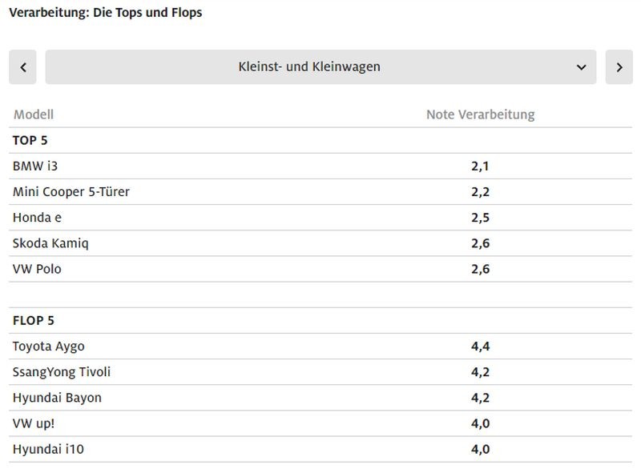Click the 4,4 rating for Toyota Aygo

pos(480,346)
